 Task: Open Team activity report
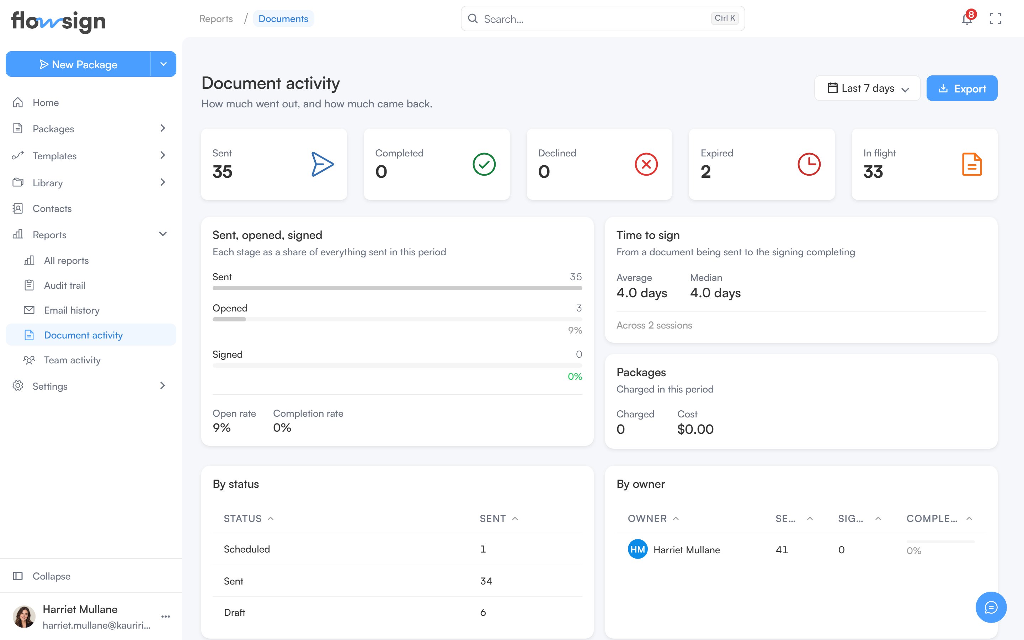tap(91, 360)
